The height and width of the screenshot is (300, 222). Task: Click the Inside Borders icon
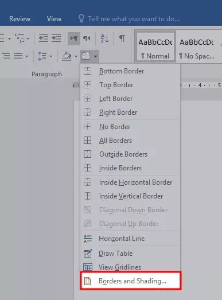tap(87, 168)
